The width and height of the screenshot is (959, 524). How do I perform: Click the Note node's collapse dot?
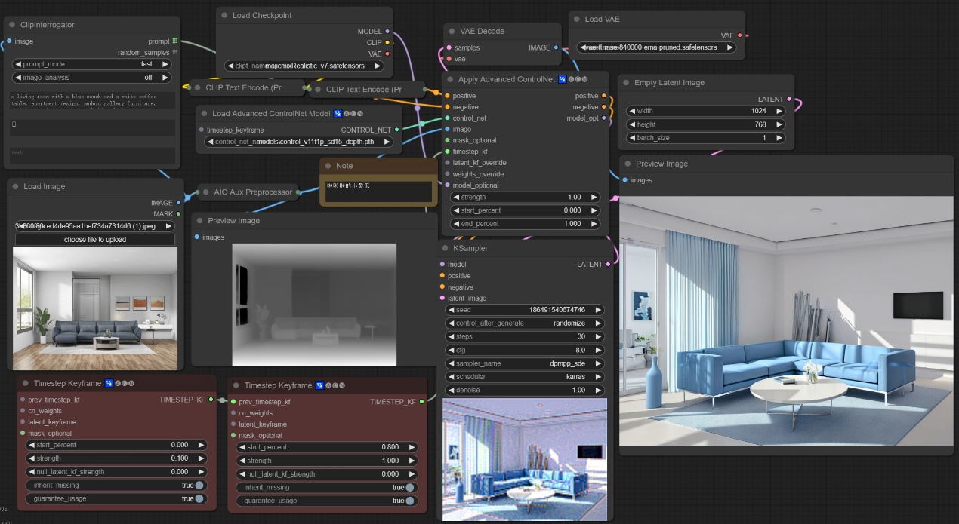coord(328,166)
